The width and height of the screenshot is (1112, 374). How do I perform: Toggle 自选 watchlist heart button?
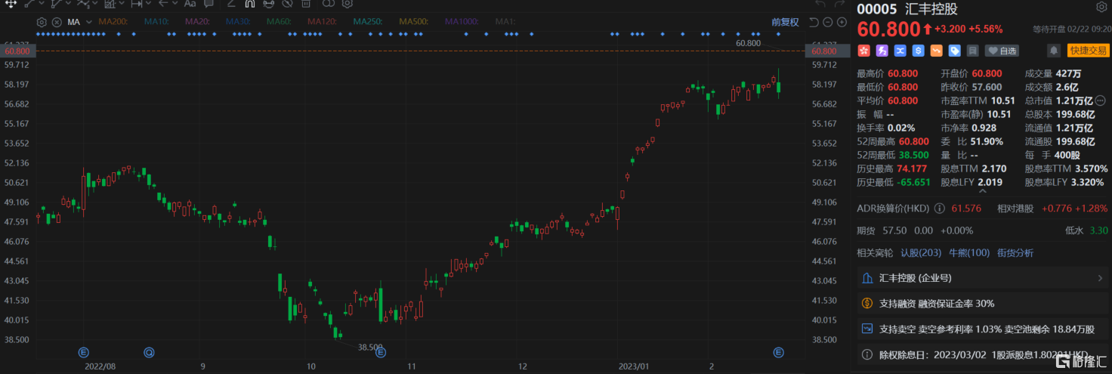tap(1002, 51)
